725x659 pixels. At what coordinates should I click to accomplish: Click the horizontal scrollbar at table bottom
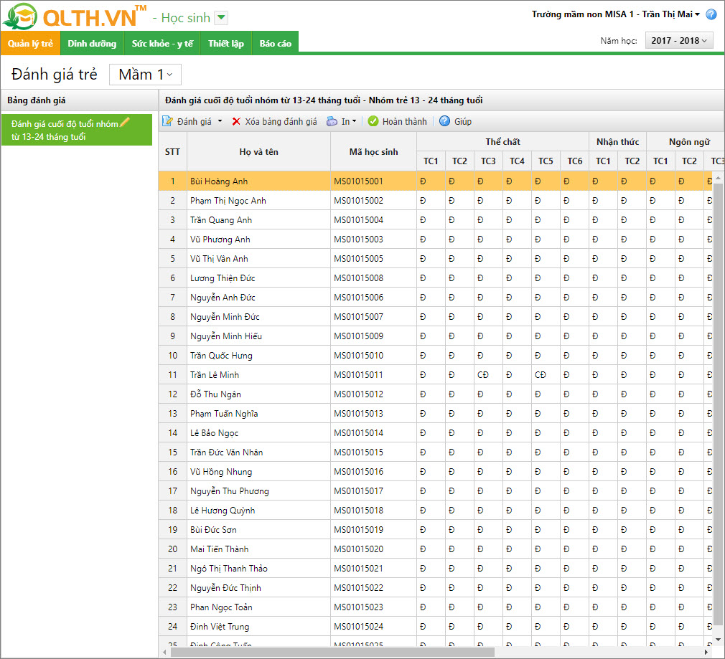point(332,652)
